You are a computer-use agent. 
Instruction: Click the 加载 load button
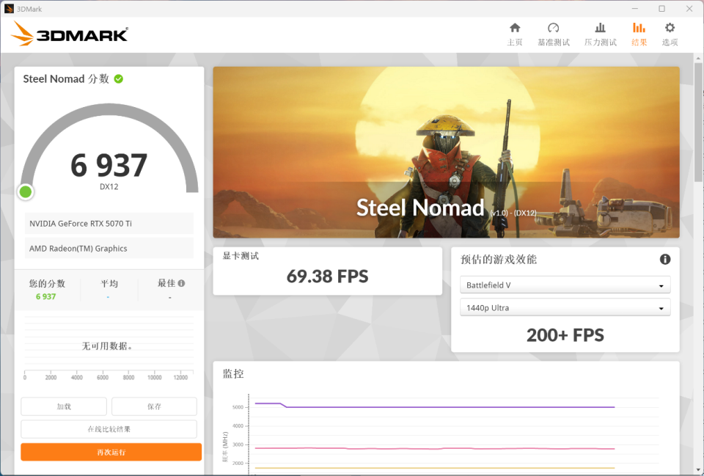pos(64,406)
